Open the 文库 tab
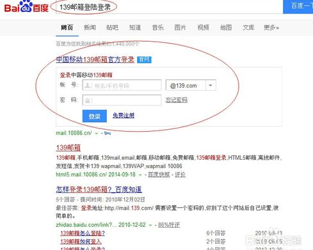This screenshot has height=250, width=313. (x=248, y=27)
